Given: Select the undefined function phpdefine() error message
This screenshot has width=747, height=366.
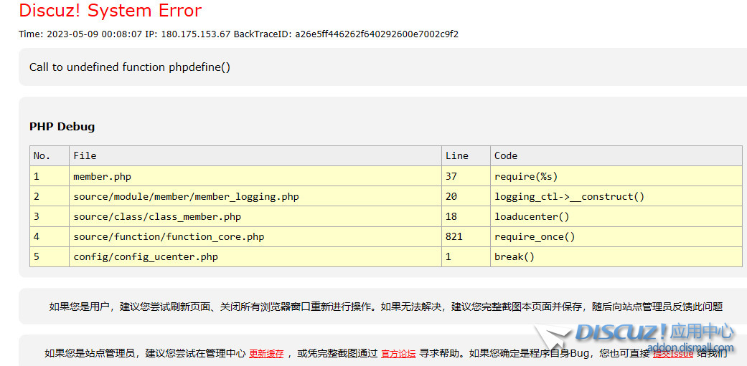Looking at the screenshot, I should point(130,67).
